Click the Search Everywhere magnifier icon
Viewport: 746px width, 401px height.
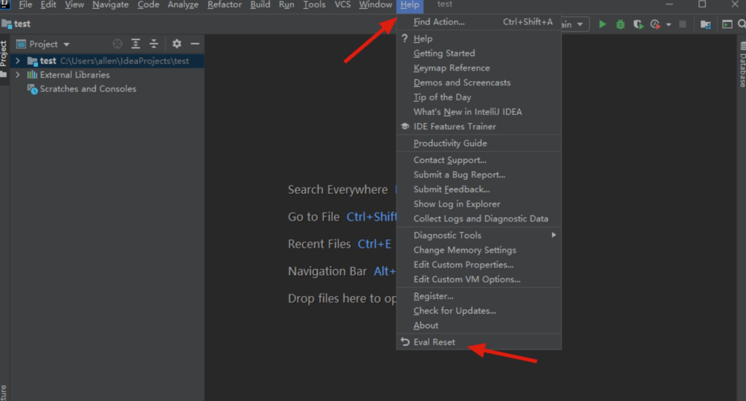[742, 24]
